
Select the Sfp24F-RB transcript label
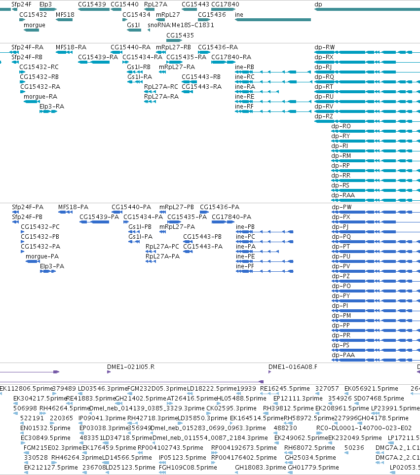[x=27, y=57]
